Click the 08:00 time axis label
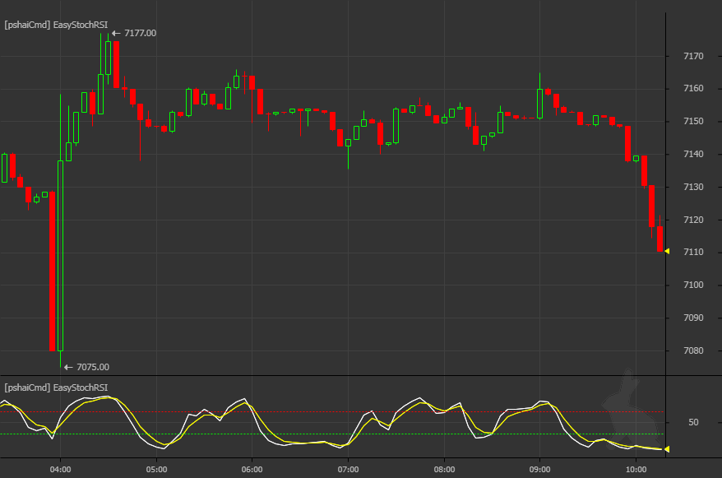 point(444,470)
